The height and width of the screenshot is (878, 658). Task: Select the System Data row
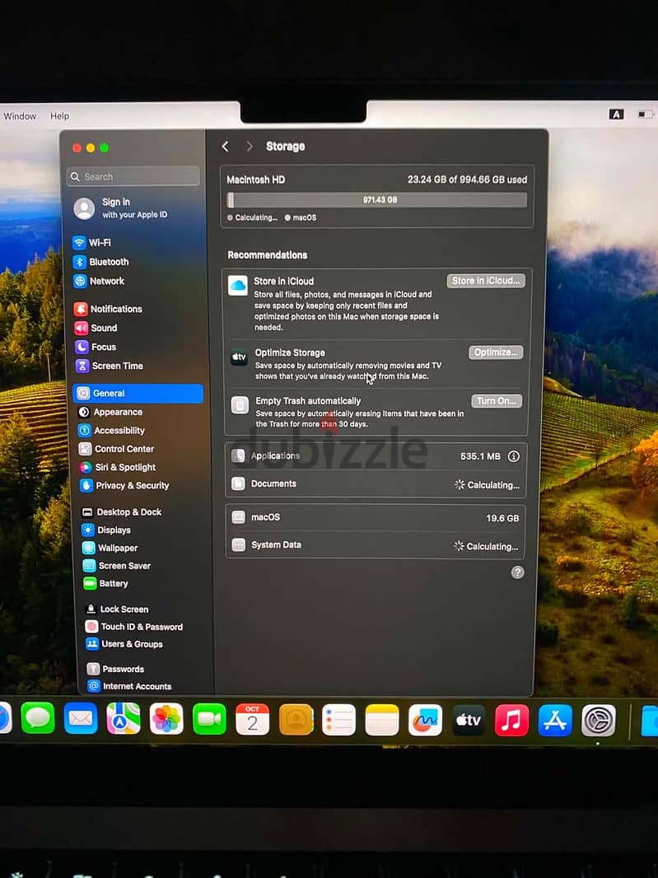point(376,544)
